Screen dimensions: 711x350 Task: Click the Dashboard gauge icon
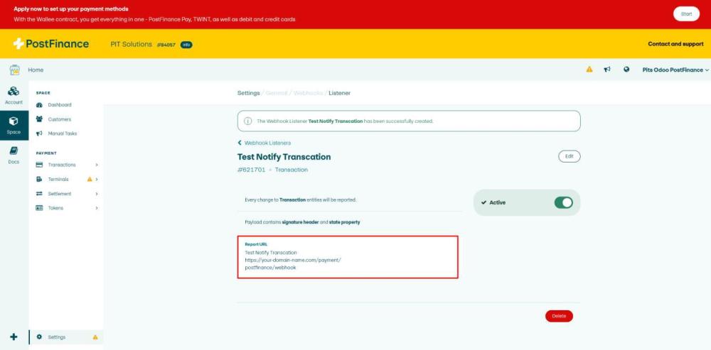(39, 104)
